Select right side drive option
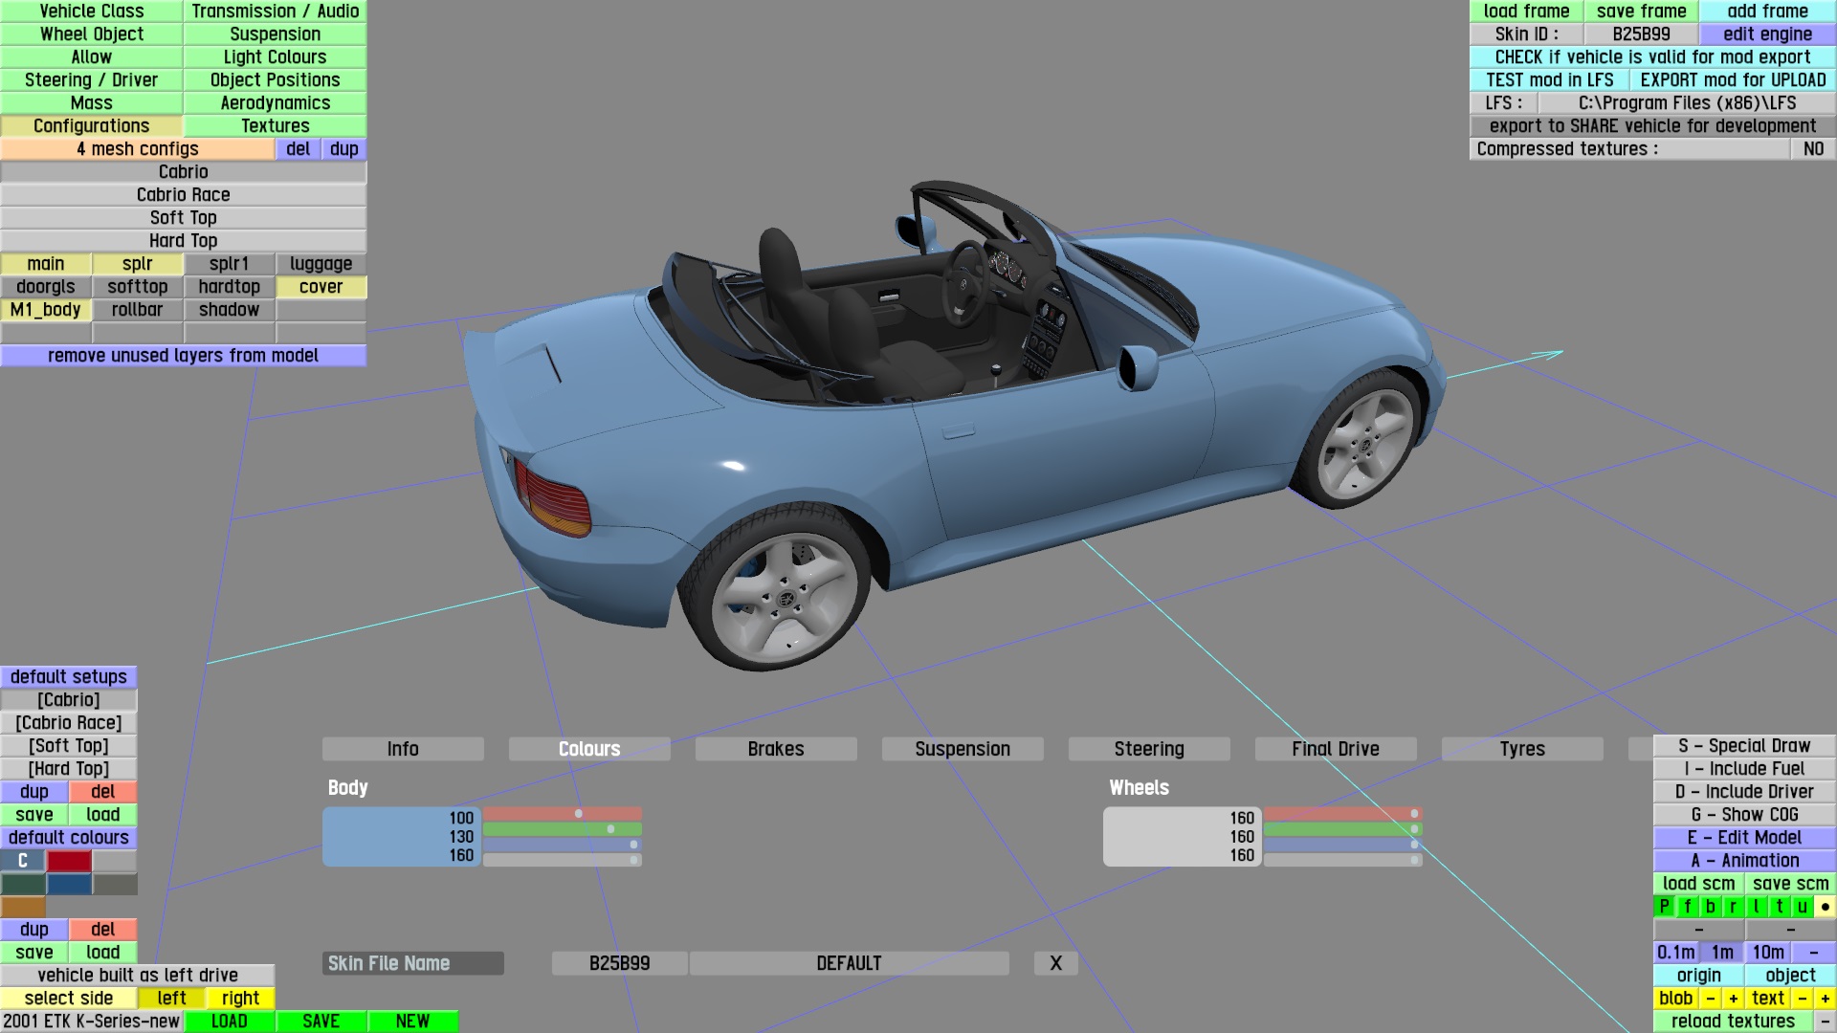The height and width of the screenshot is (1033, 1837). point(240,998)
